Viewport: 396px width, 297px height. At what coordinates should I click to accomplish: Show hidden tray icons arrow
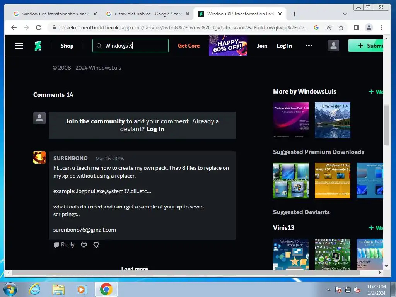click(x=329, y=290)
